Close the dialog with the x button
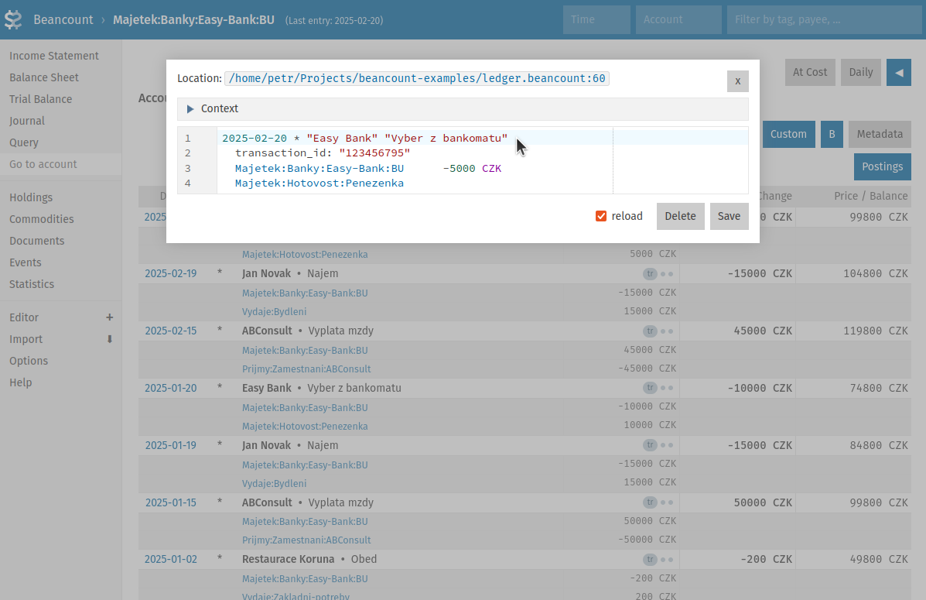 [737, 81]
